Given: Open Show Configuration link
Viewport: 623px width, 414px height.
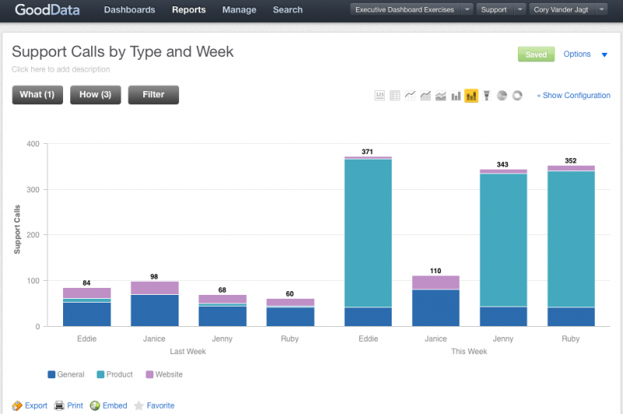Looking at the screenshot, I should point(573,96).
